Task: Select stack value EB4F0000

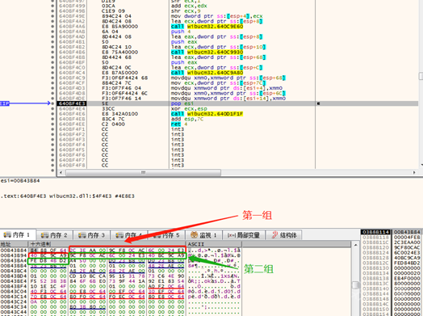Action: coord(408,278)
